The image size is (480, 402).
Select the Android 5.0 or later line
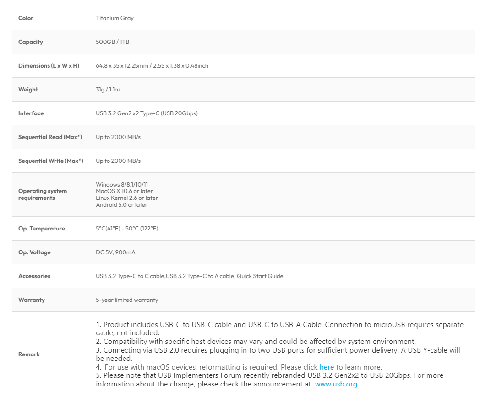[x=121, y=205]
